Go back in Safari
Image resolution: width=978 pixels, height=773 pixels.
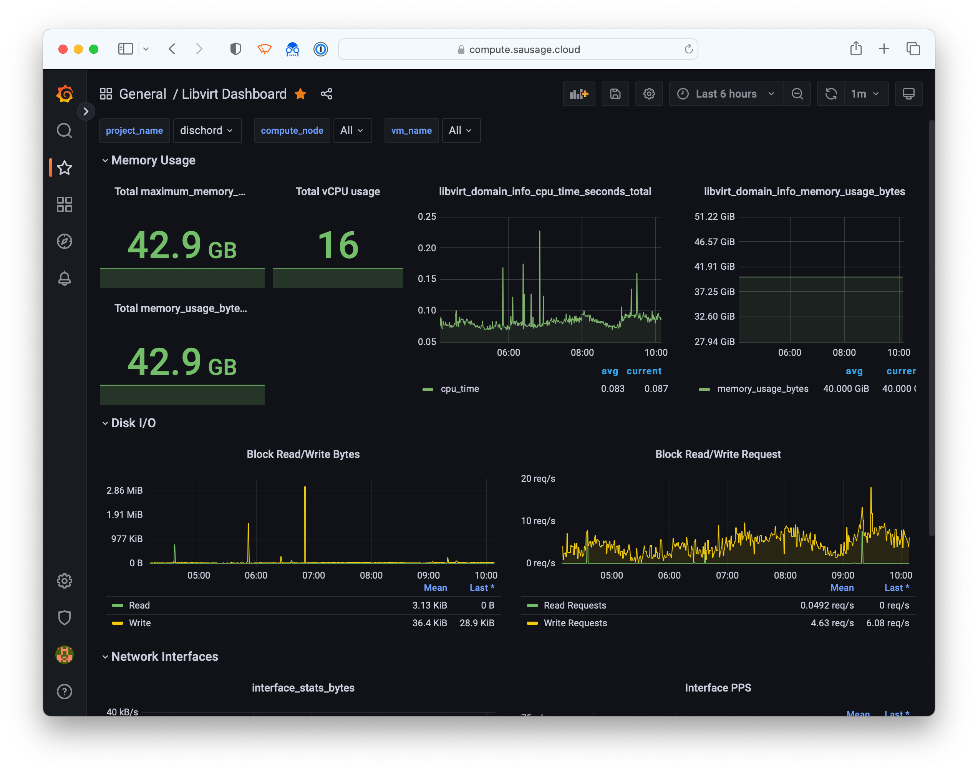[172, 49]
